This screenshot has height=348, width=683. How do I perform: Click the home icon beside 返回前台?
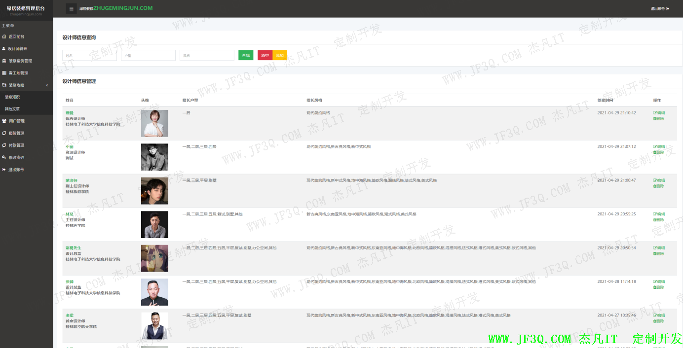[x=4, y=36]
